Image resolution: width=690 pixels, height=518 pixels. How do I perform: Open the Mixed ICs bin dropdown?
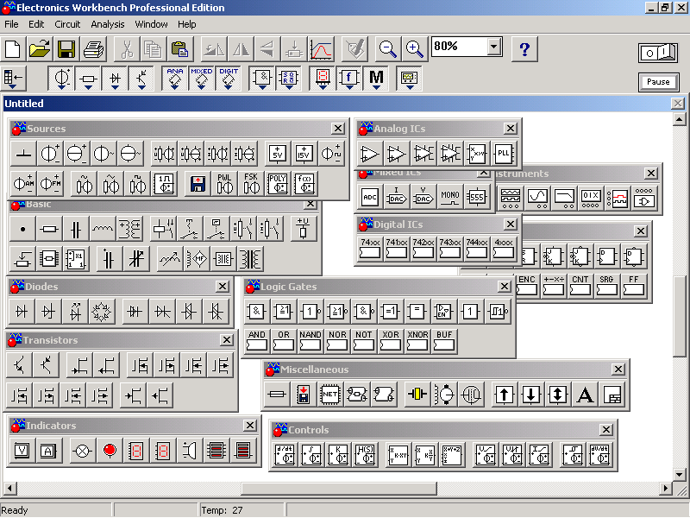[x=202, y=79]
